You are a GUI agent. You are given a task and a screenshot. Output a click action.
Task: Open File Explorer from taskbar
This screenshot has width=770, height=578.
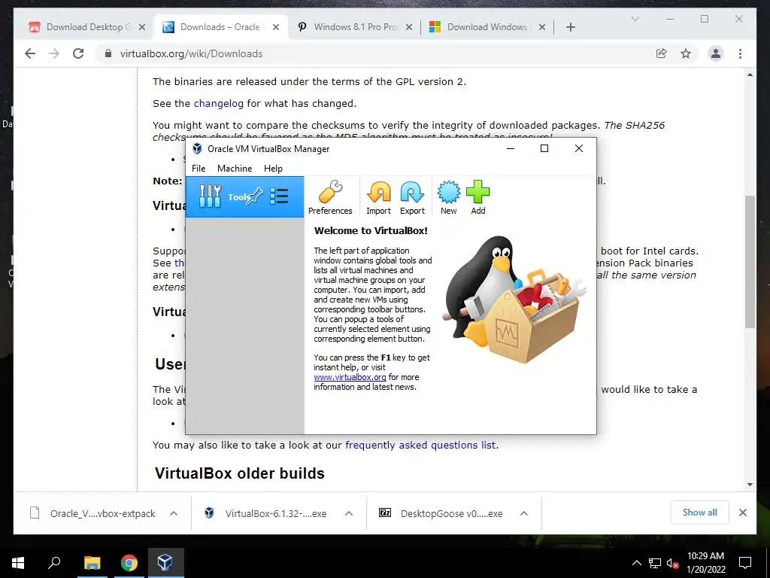pos(92,563)
